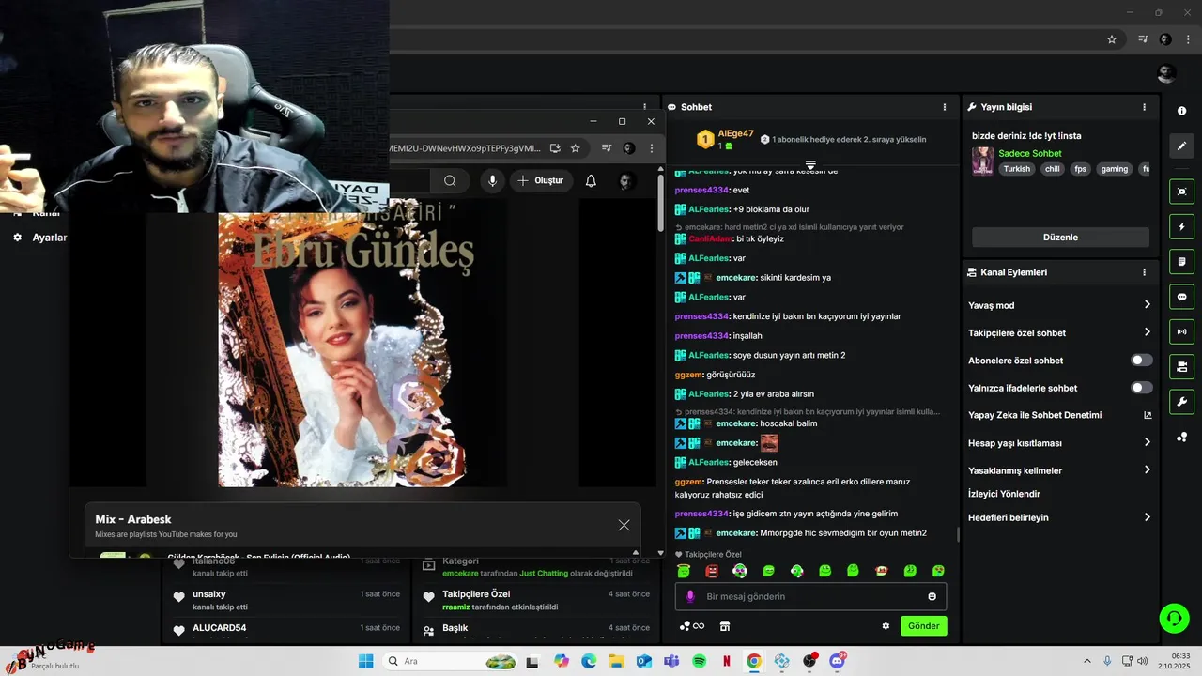Open chat settings gear icon

[885, 626]
